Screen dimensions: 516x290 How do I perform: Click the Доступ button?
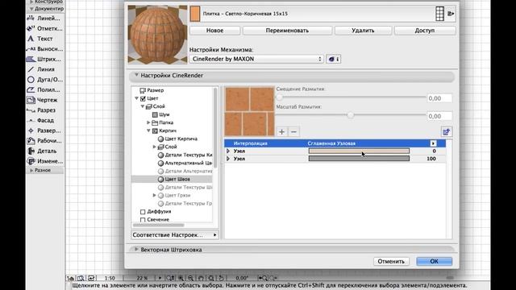pyautogui.click(x=425, y=31)
